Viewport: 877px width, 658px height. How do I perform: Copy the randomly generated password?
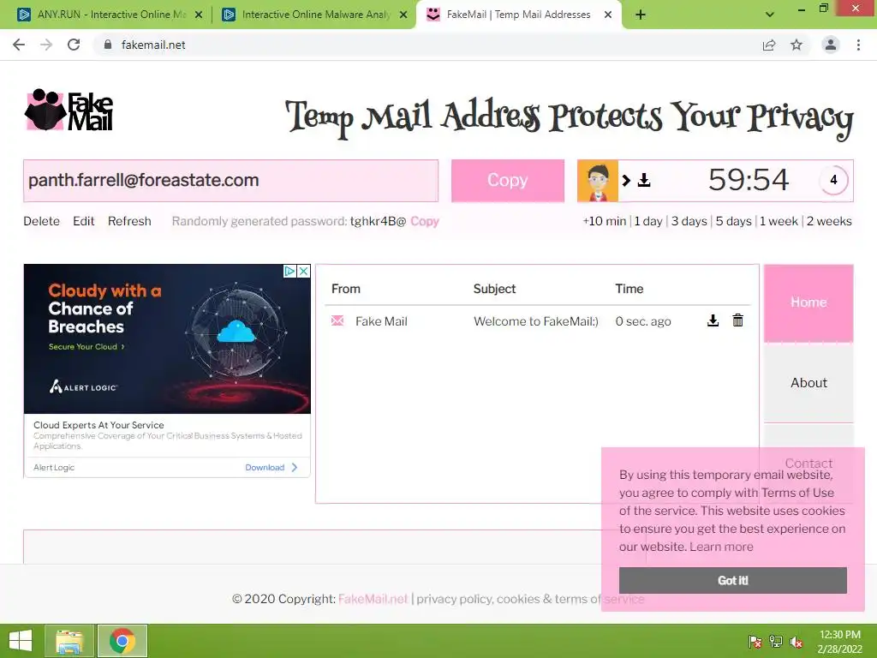(x=425, y=221)
